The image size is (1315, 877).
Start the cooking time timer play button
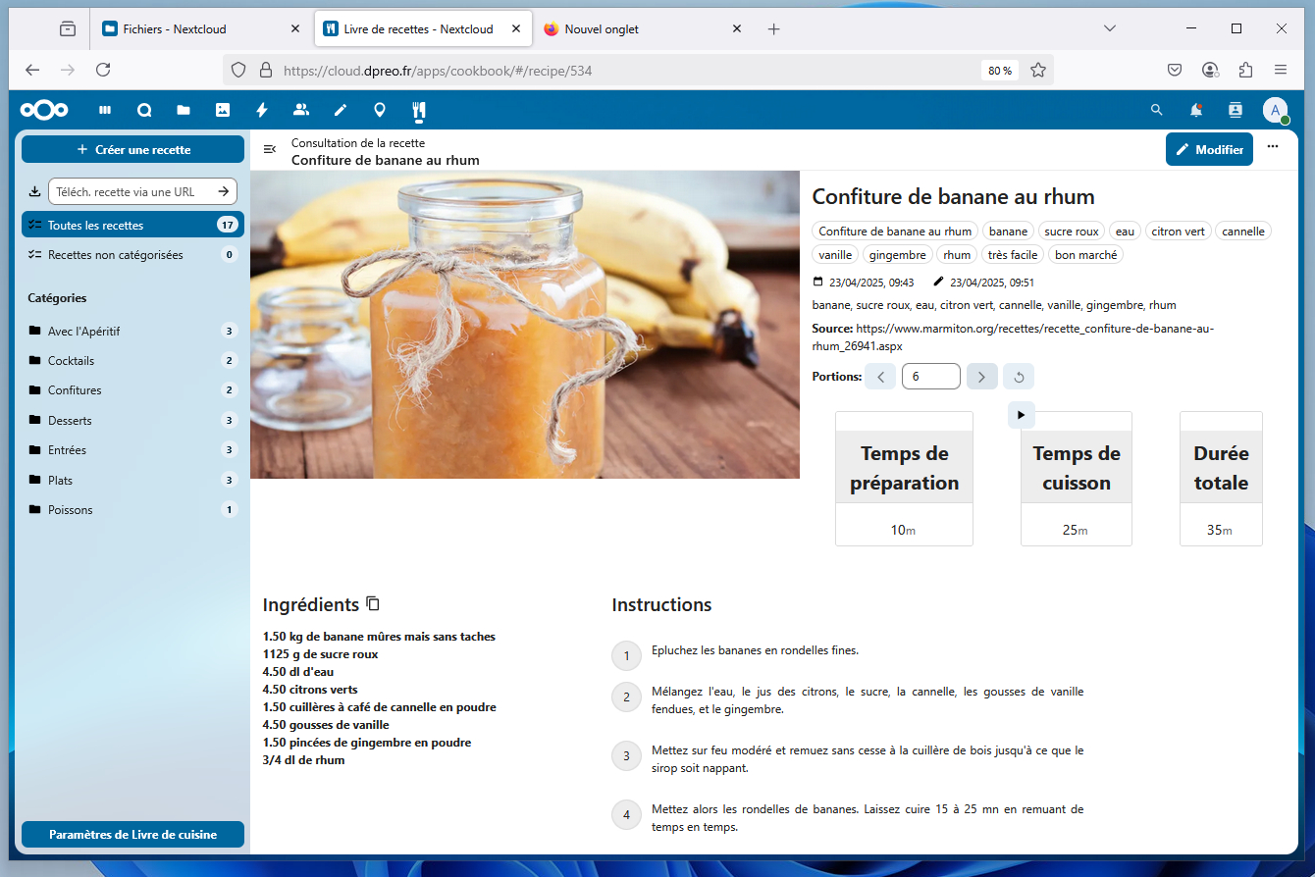pos(1021,415)
